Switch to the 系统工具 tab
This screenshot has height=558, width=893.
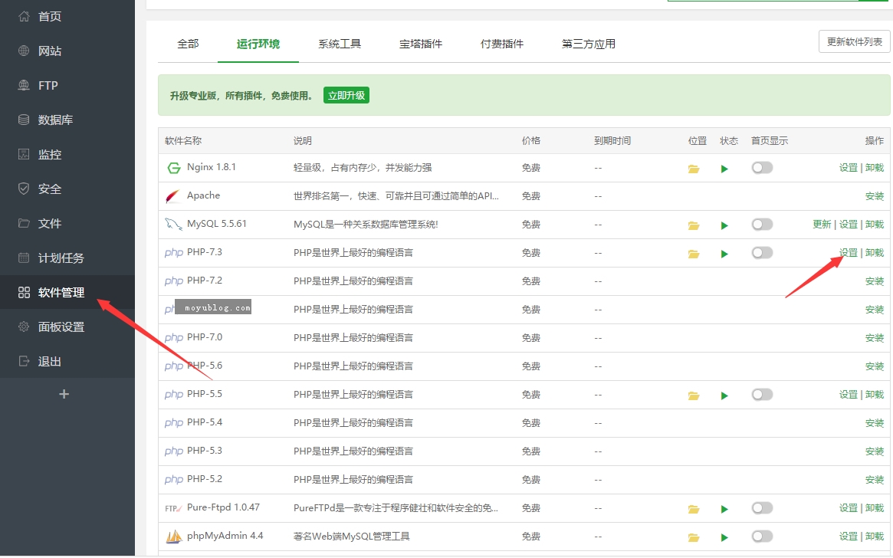[340, 44]
